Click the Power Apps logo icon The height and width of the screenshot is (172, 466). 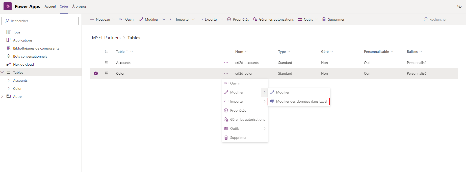pyautogui.click(x=8, y=6)
